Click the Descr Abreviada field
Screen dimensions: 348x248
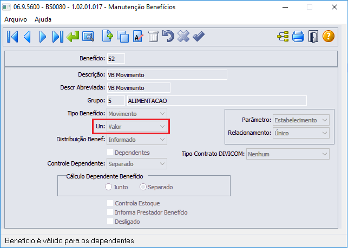tap(139, 88)
